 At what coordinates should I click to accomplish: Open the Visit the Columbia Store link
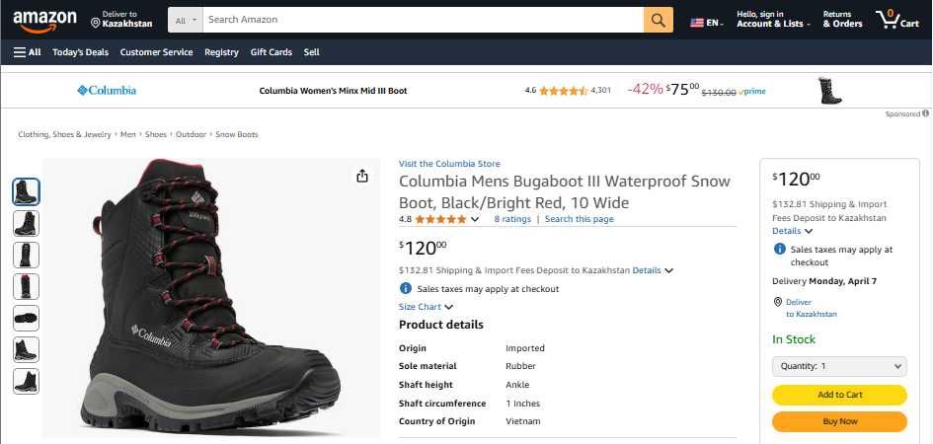pos(449,164)
